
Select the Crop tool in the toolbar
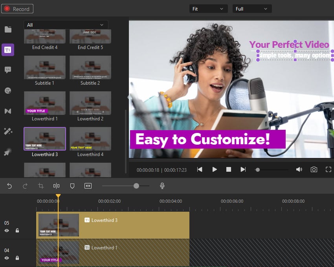coord(40,185)
